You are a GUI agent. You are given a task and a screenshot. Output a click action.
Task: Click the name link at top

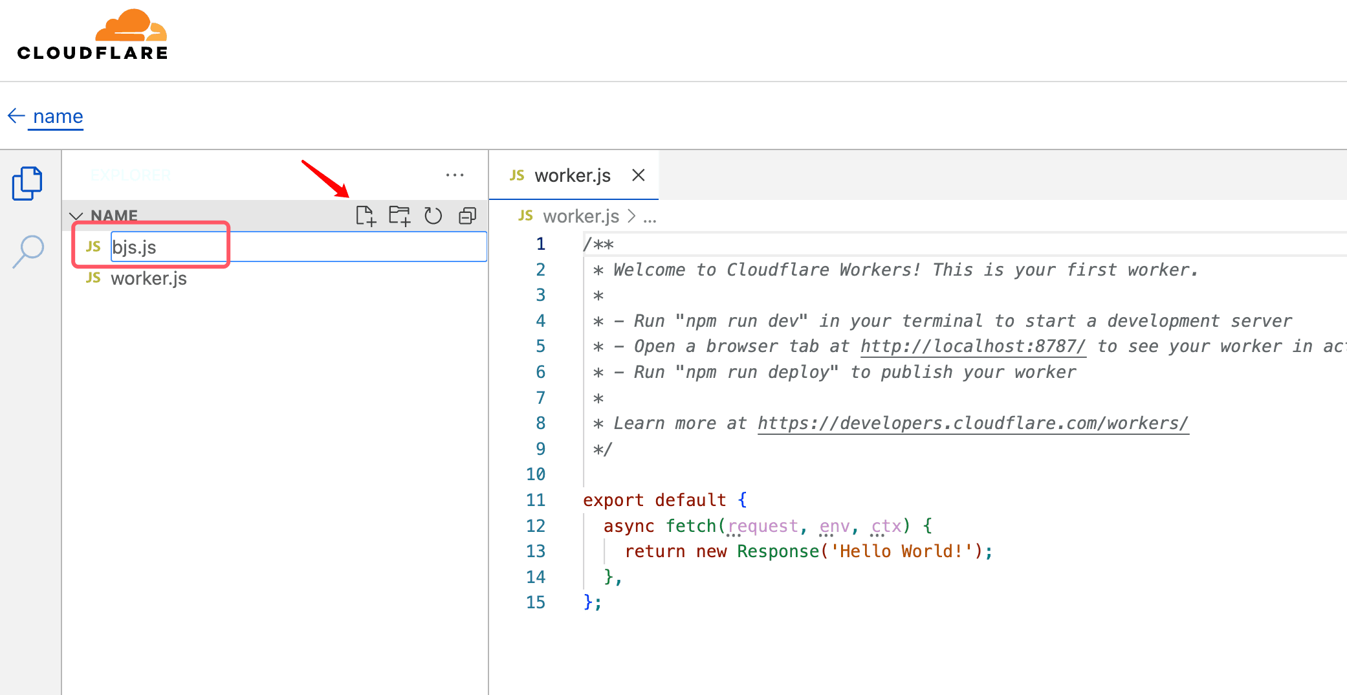pos(58,116)
